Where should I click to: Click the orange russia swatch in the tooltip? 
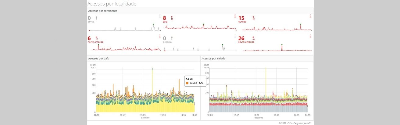(187, 83)
